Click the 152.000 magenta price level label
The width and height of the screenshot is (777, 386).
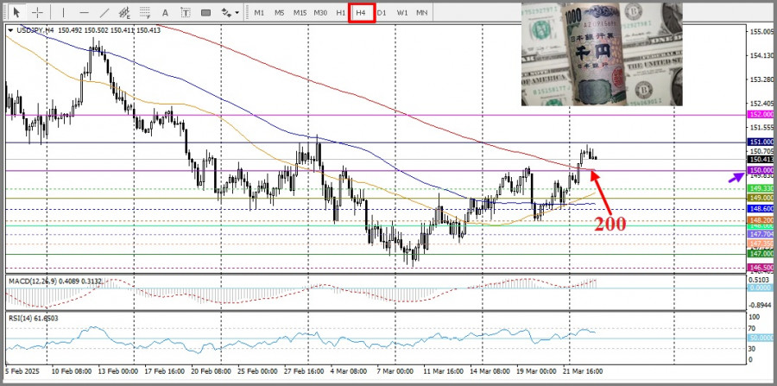[x=761, y=114]
